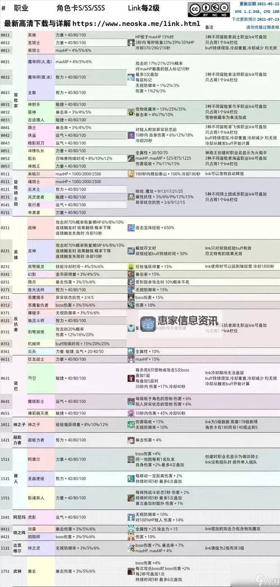Click the 怪物收藏率 link skill icon
The image size is (280, 587).
click(x=131, y=112)
